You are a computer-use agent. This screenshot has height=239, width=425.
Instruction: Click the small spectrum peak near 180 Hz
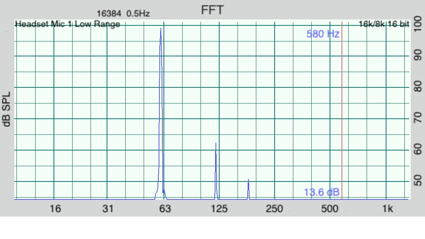pos(248,189)
